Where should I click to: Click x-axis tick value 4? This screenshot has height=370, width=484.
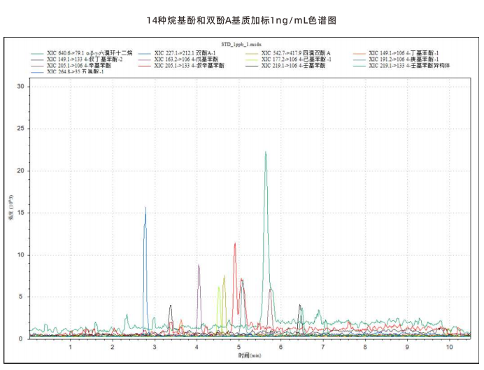click(x=197, y=347)
